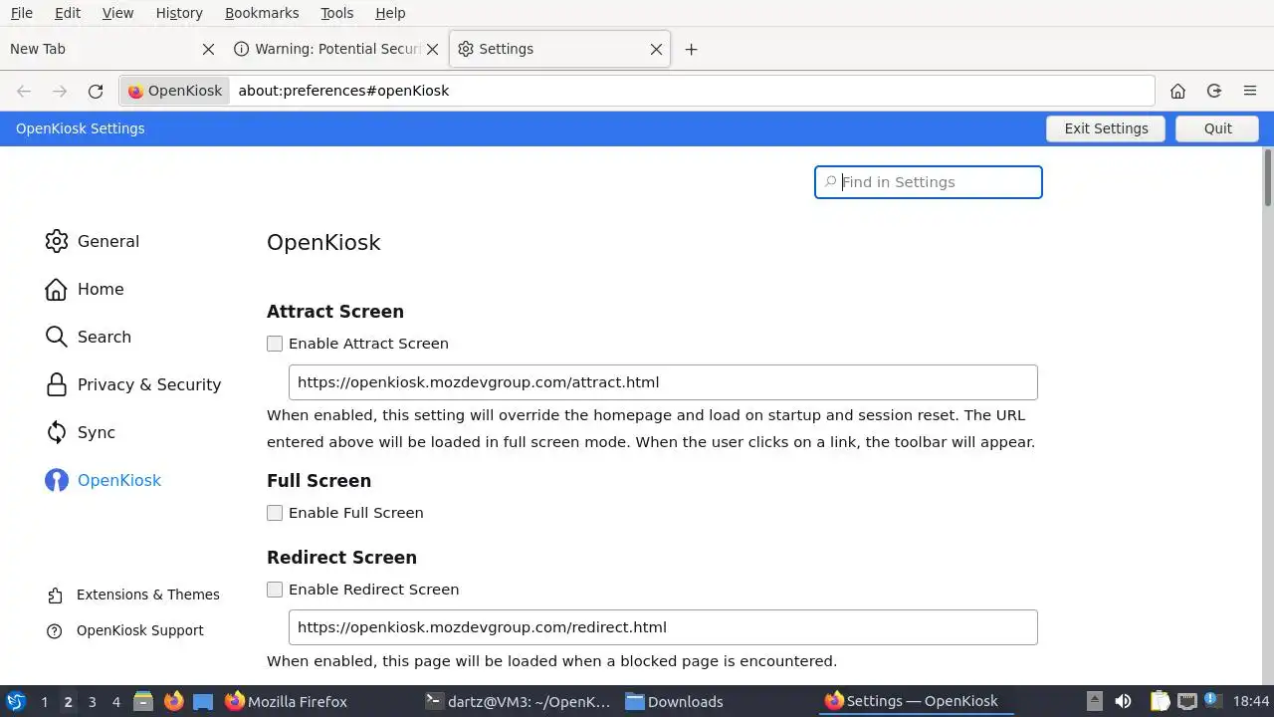Viewport: 1274px width, 717px height.
Task: Open Extensions & Themes link
Action: coord(133,595)
